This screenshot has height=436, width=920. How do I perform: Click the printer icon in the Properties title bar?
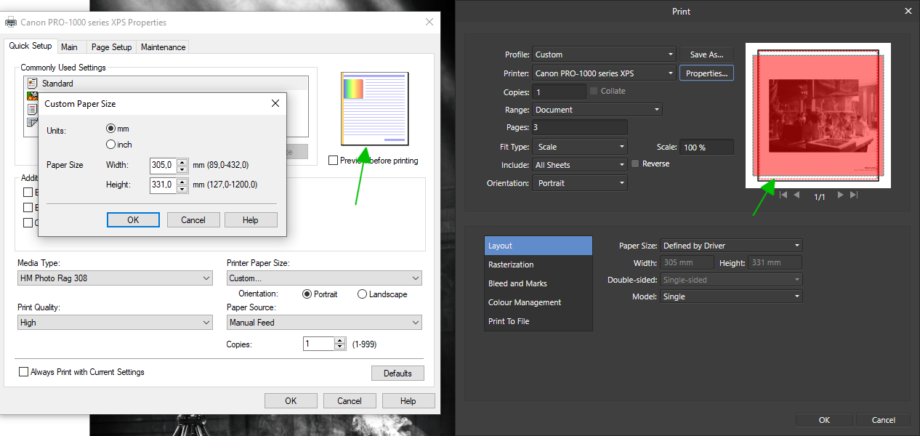click(10, 23)
